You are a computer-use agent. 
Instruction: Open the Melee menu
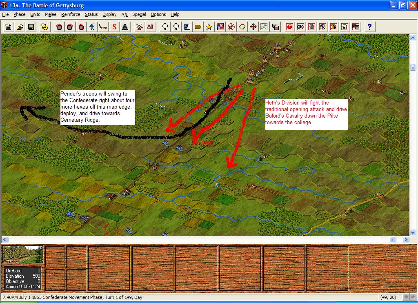point(51,14)
